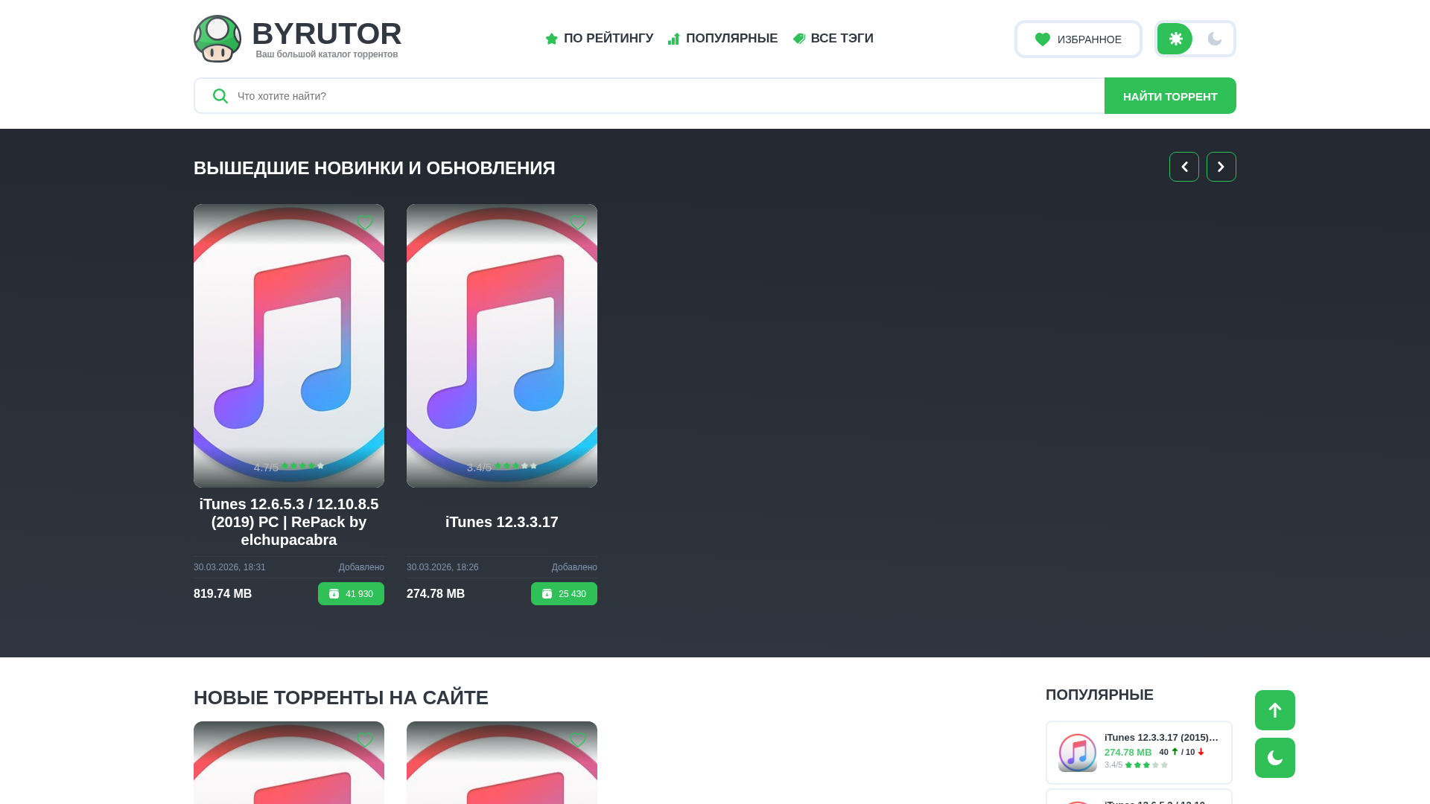Click the star icon beside По рейтингу
Screen dimensions: 1430x804
click(x=552, y=39)
